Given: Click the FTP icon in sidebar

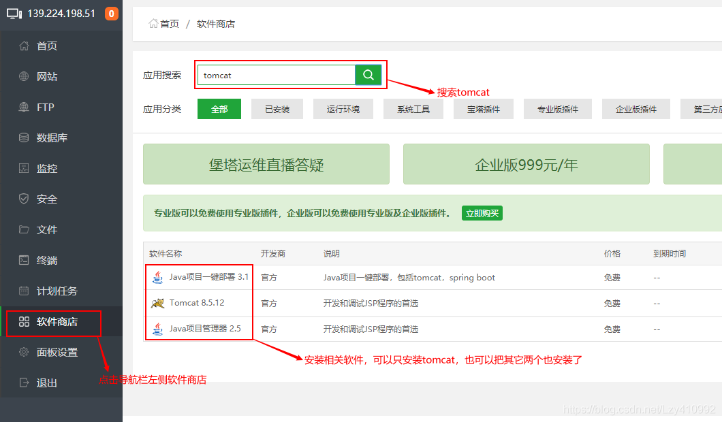Looking at the screenshot, I should pos(24,107).
